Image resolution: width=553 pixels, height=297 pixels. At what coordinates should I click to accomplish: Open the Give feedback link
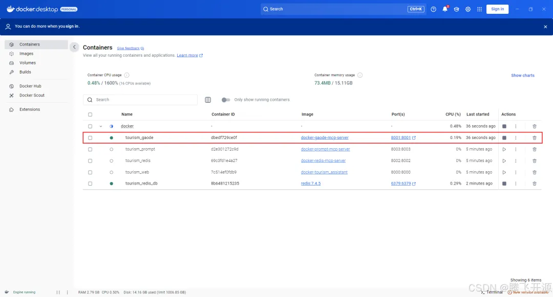point(130,48)
